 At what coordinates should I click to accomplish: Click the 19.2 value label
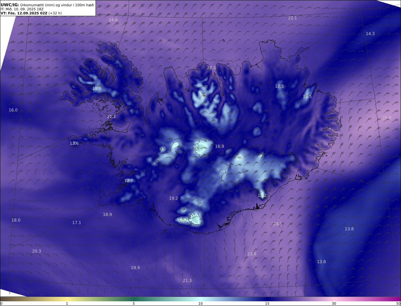click(174, 198)
